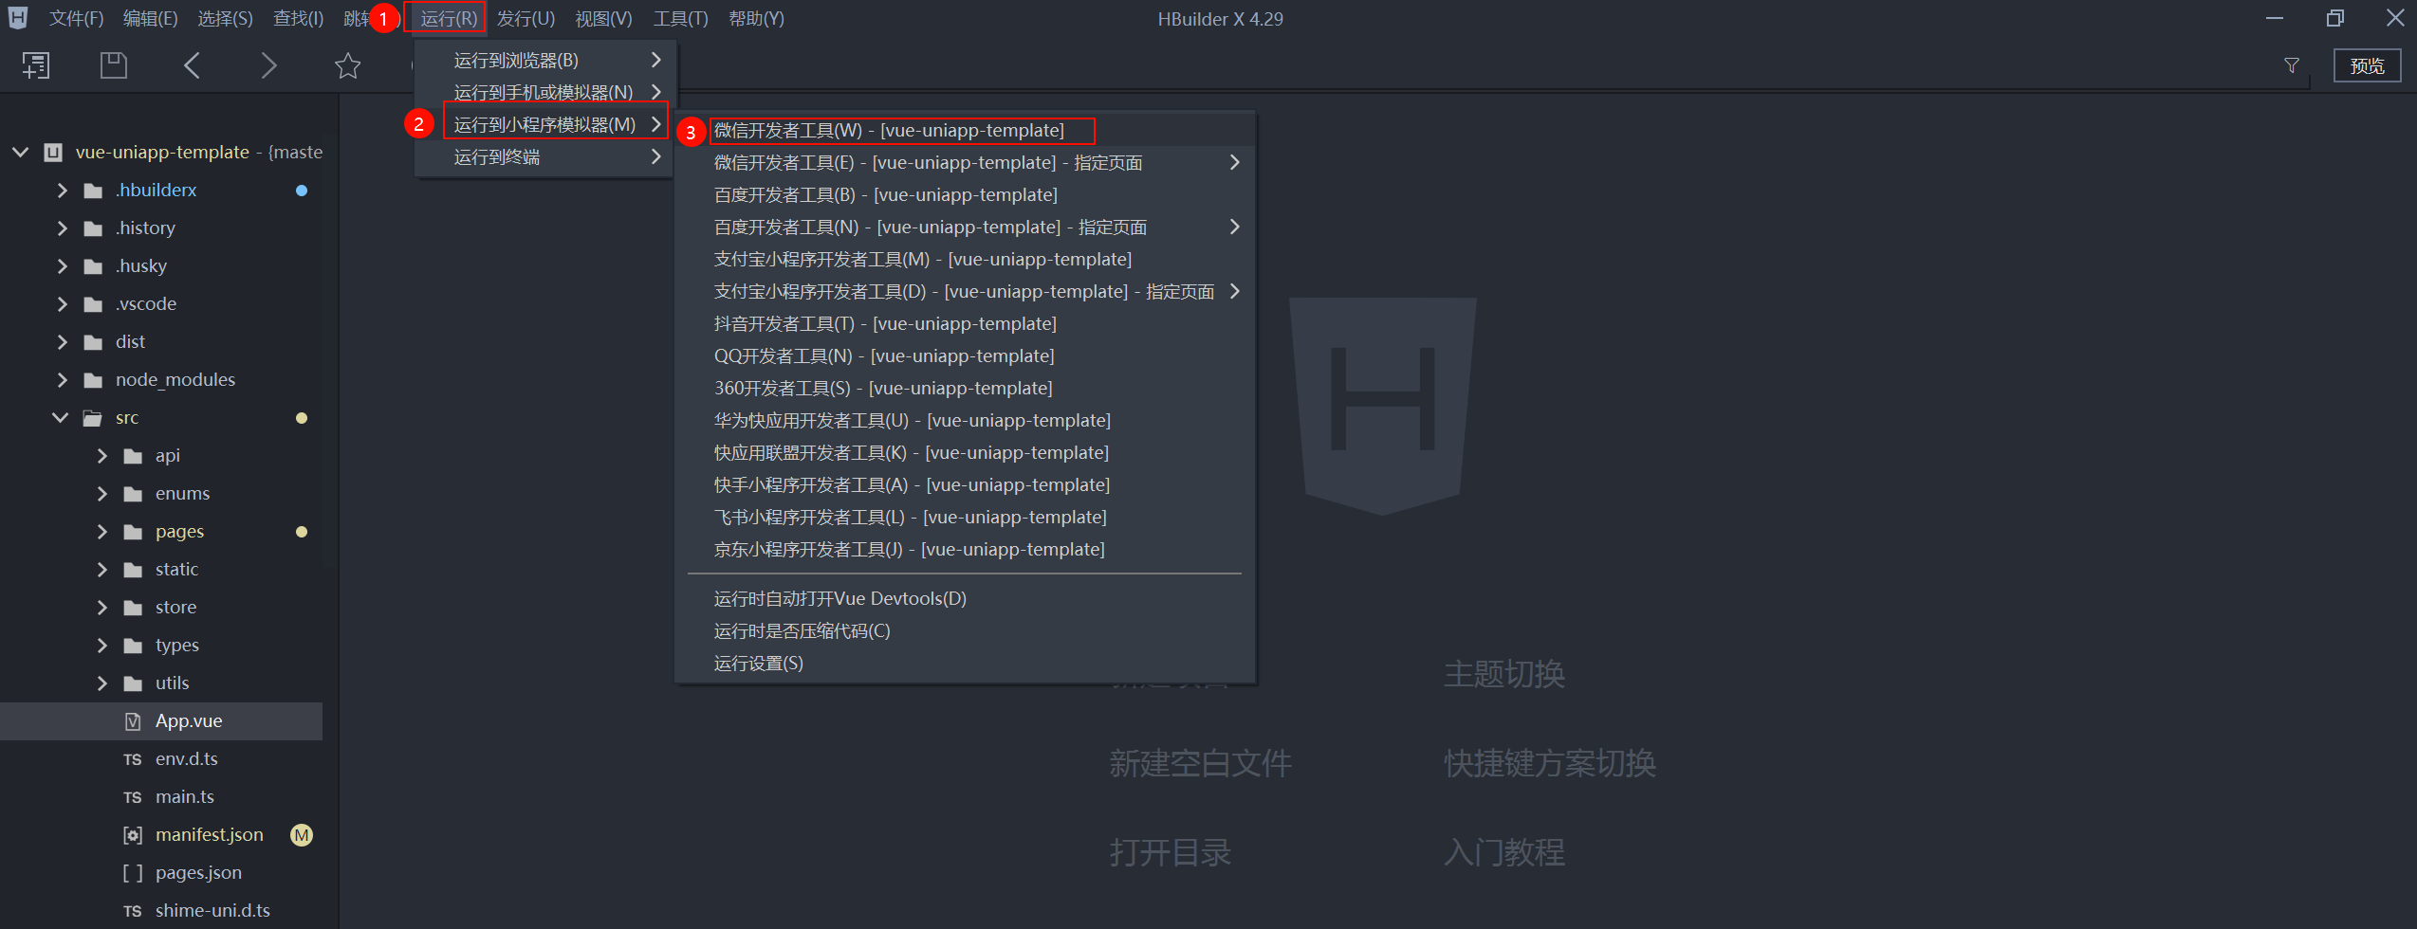This screenshot has width=2417, height=929.
Task: Expand the enums folder
Action: pyautogui.click(x=102, y=494)
